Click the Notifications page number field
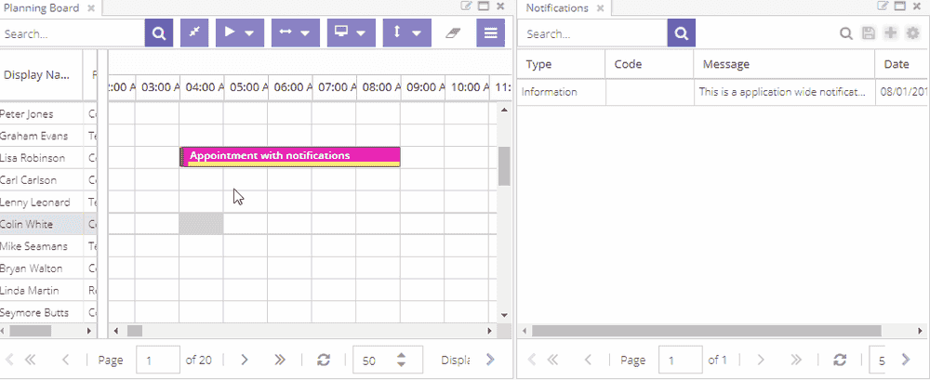The width and height of the screenshot is (930, 380). click(x=681, y=360)
